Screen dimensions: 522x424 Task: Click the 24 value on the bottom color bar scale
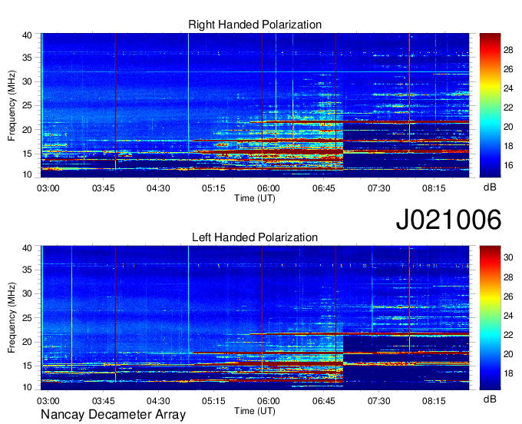tap(508, 316)
